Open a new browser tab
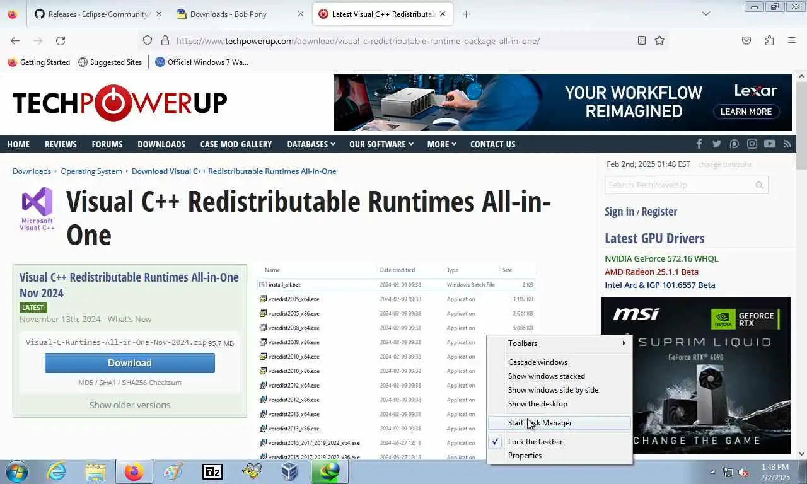The image size is (807, 484). [466, 14]
